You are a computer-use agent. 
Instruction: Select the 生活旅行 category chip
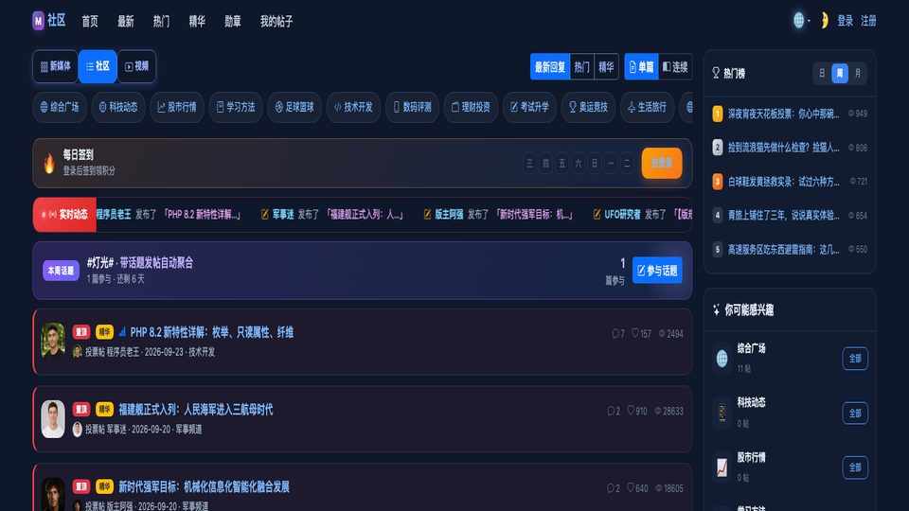(x=647, y=107)
